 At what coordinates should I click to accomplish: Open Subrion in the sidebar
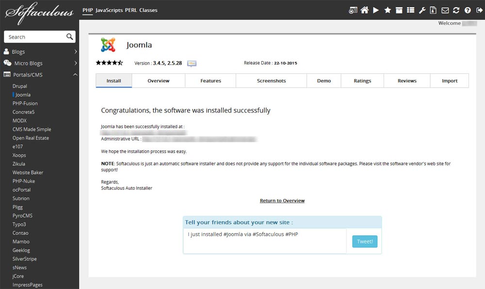pyautogui.click(x=21, y=198)
